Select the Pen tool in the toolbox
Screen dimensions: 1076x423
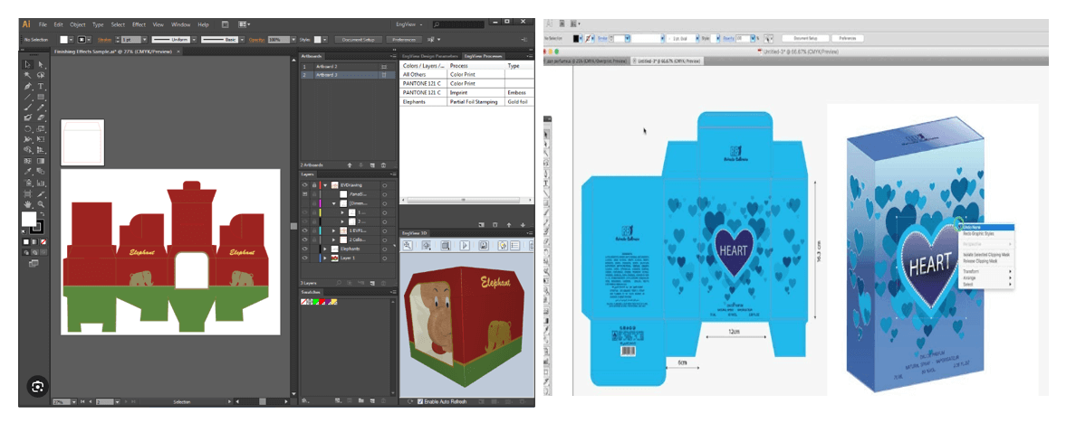click(x=28, y=86)
